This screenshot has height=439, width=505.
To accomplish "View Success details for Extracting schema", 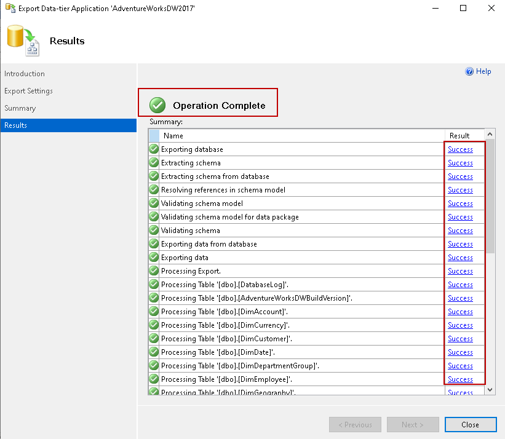I will click(x=460, y=163).
